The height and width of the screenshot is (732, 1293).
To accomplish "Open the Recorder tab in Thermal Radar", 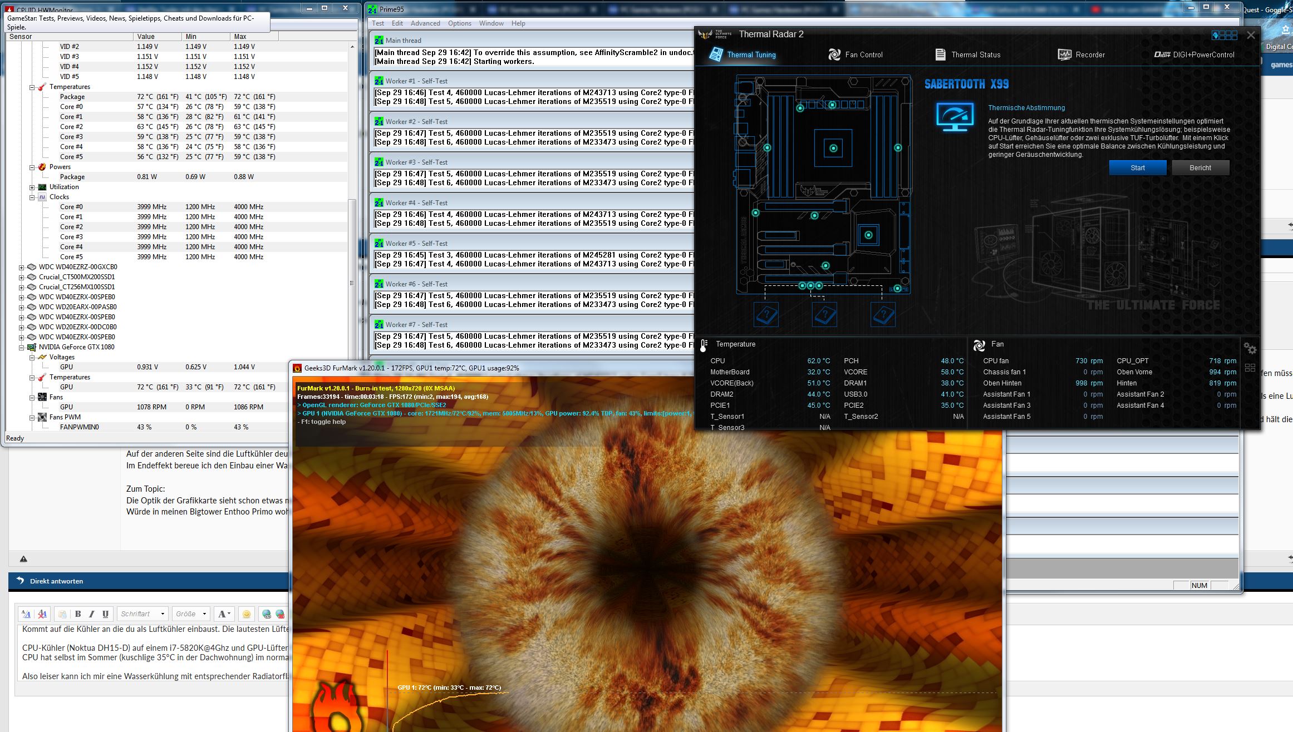I will [1081, 55].
